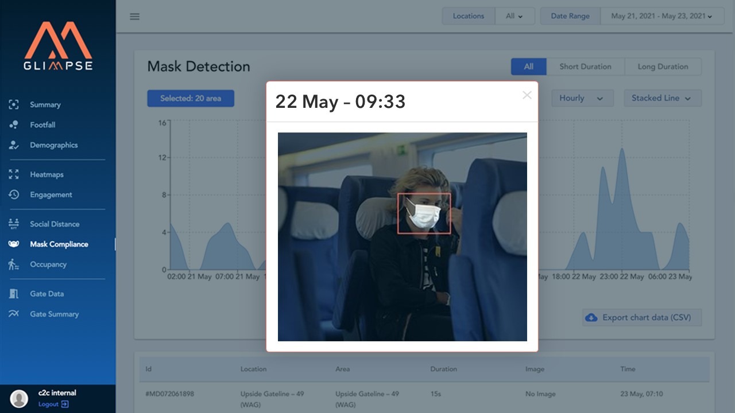Select the All filter tab

point(528,67)
